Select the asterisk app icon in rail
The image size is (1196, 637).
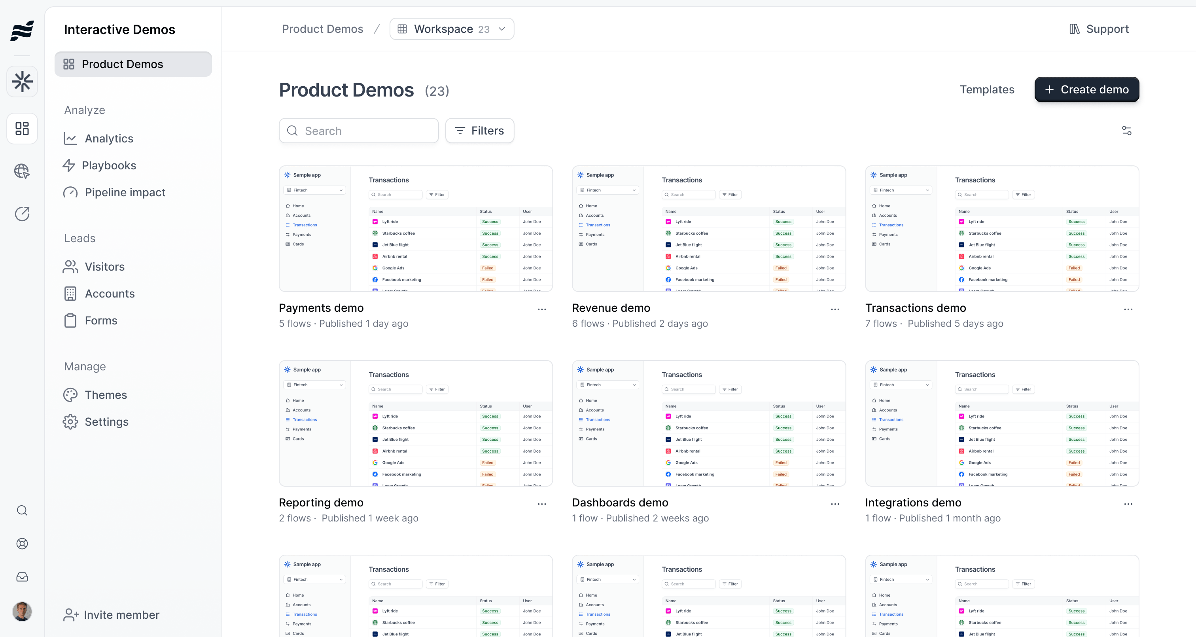(x=22, y=82)
